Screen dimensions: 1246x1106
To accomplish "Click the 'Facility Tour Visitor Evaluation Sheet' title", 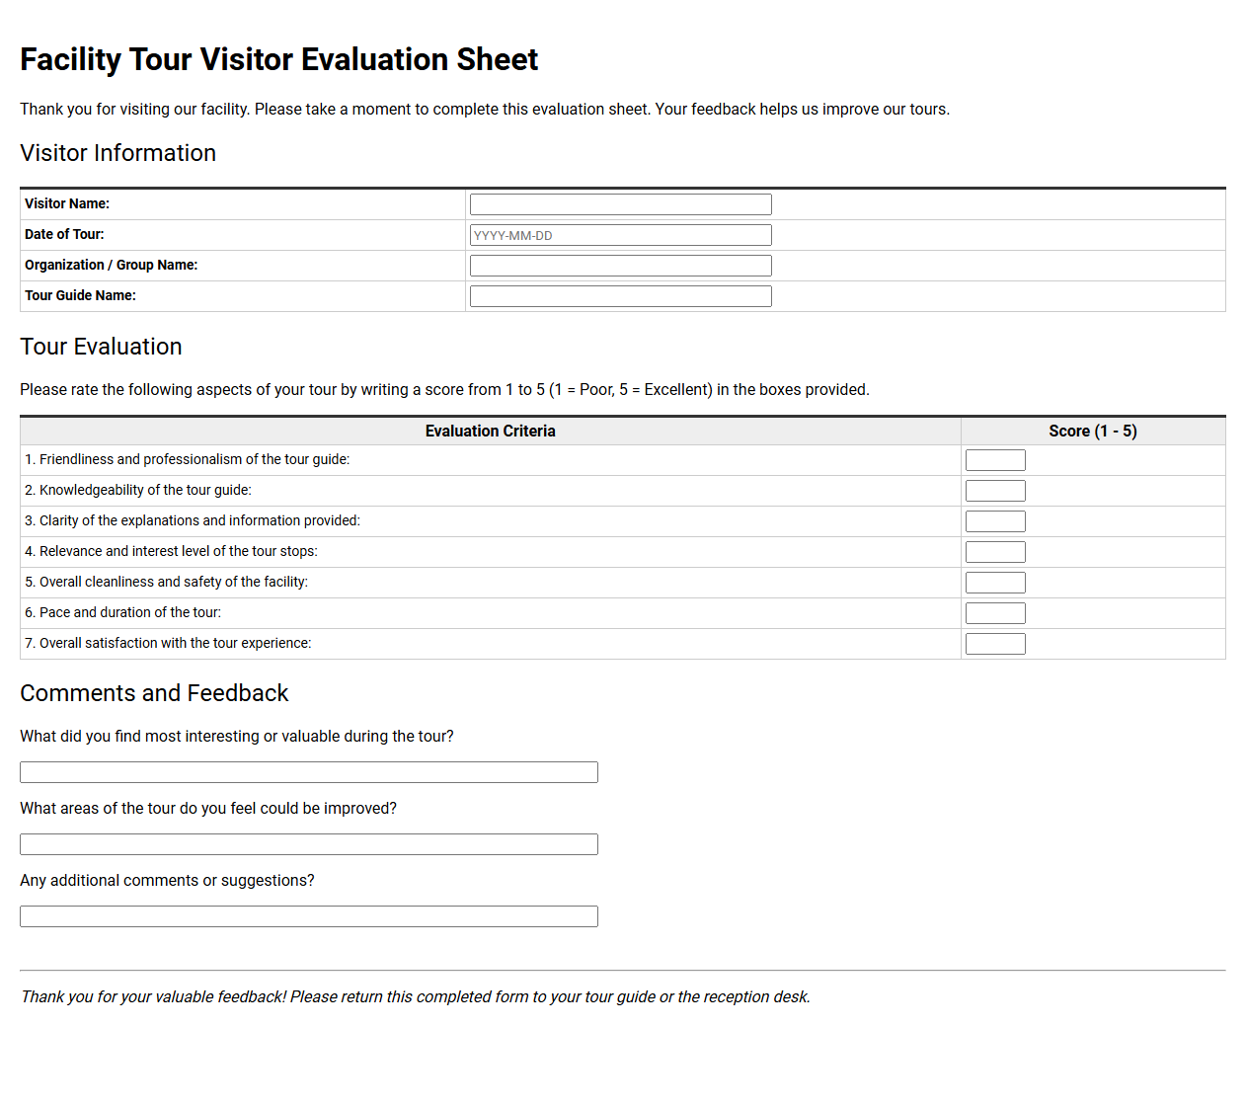I will (x=279, y=59).
